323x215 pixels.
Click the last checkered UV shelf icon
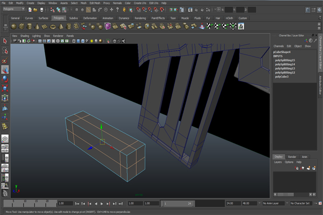click(241, 26)
